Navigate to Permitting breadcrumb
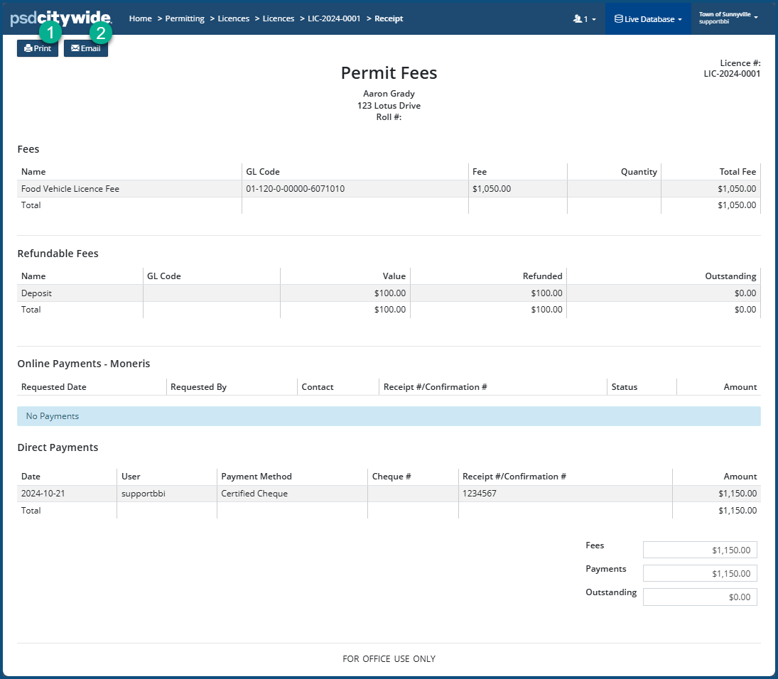The image size is (778, 679). [x=185, y=18]
